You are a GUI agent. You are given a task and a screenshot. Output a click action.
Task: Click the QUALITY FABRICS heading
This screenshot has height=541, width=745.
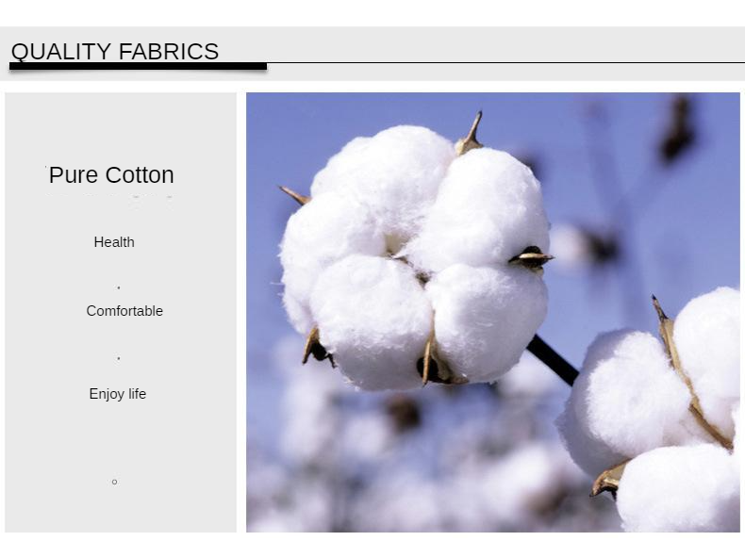pos(114,51)
